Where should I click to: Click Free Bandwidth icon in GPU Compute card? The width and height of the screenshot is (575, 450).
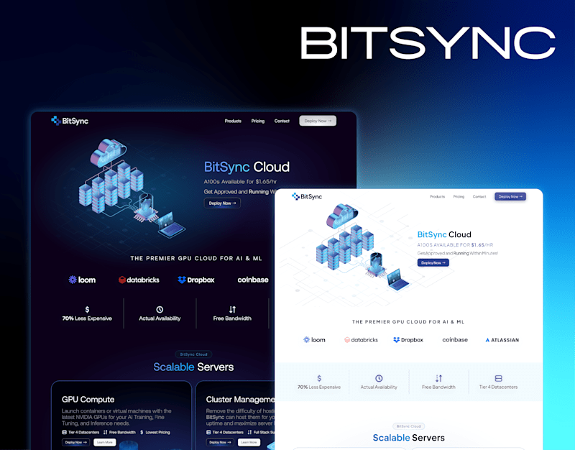pos(105,433)
